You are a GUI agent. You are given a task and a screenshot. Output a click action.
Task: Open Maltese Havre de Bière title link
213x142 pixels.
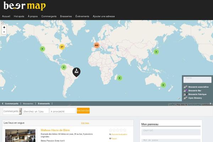[55, 130]
